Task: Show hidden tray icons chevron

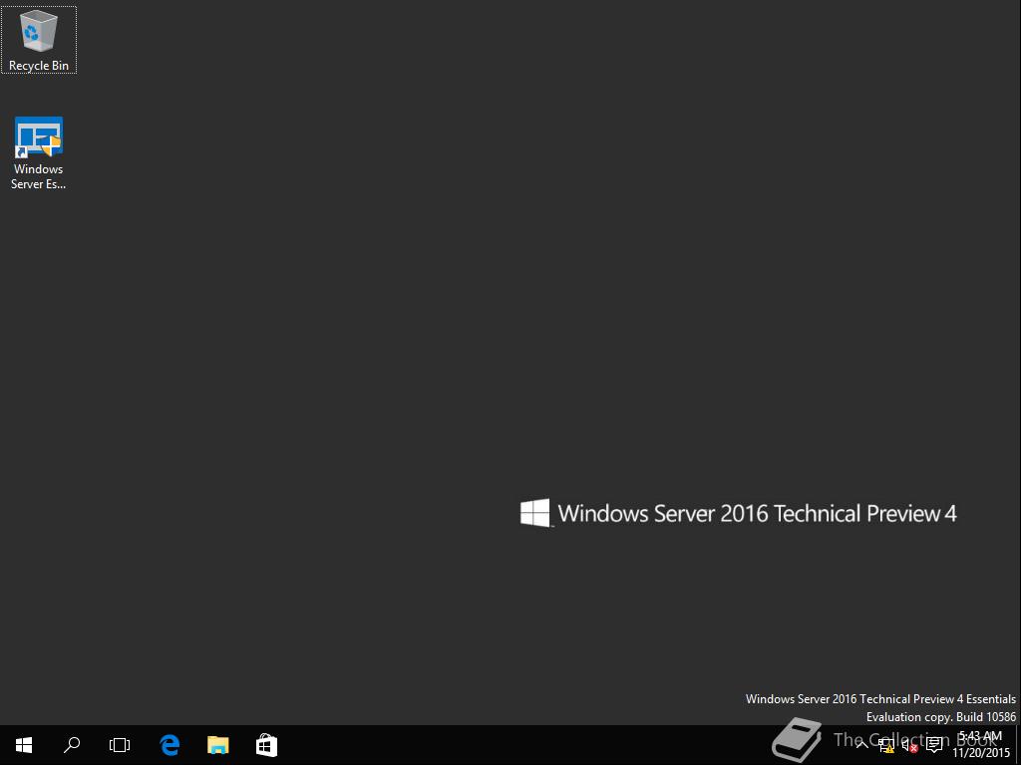Action: (x=862, y=745)
